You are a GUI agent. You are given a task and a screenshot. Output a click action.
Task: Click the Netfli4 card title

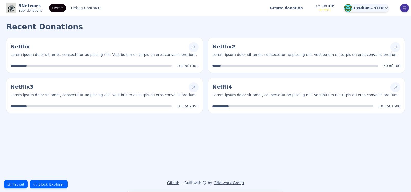[x=222, y=87]
